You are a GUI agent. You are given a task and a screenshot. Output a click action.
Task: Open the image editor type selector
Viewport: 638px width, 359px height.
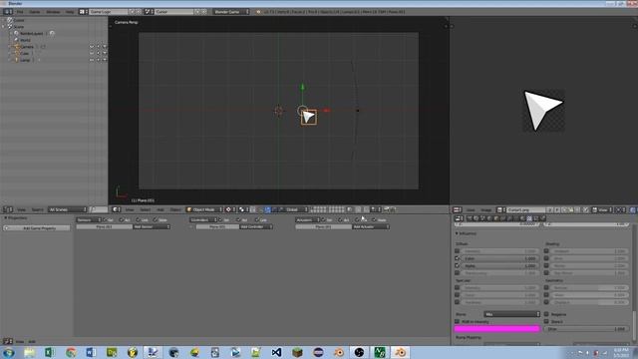(458, 209)
